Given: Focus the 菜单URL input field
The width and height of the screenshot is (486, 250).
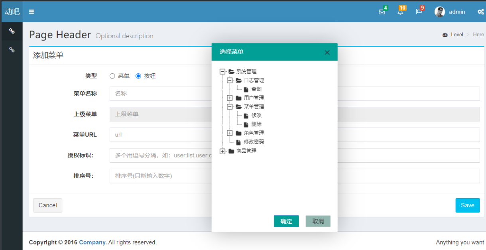Looking at the screenshot, I should click(x=295, y=135).
